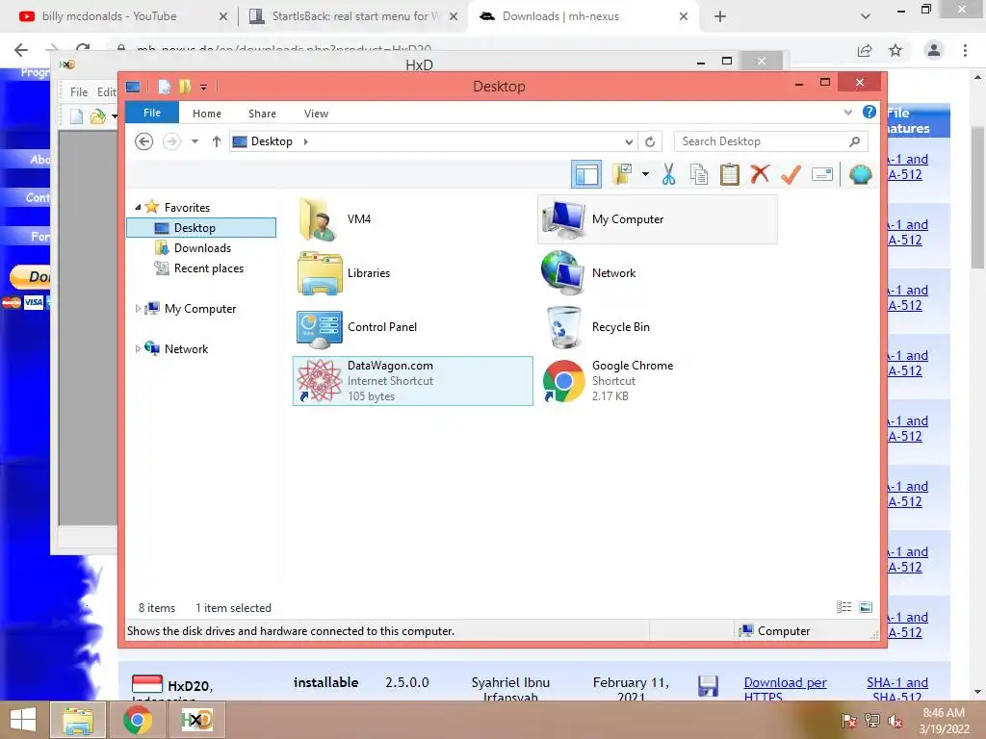Expand the Desktop path breadcrumb arrow
Viewport: 986px width, 739px height.
(x=305, y=141)
